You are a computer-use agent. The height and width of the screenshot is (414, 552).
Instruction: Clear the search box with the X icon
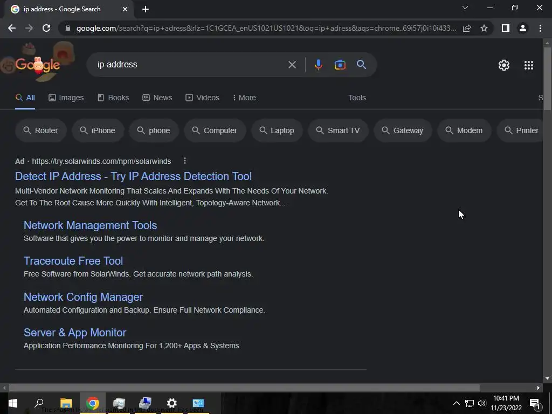(292, 65)
